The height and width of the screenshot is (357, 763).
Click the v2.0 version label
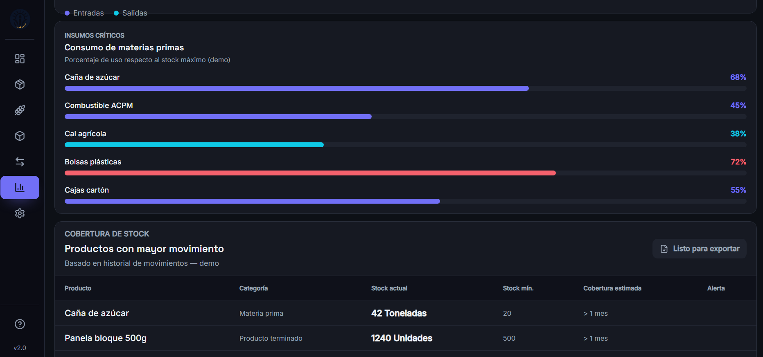point(20,348)
